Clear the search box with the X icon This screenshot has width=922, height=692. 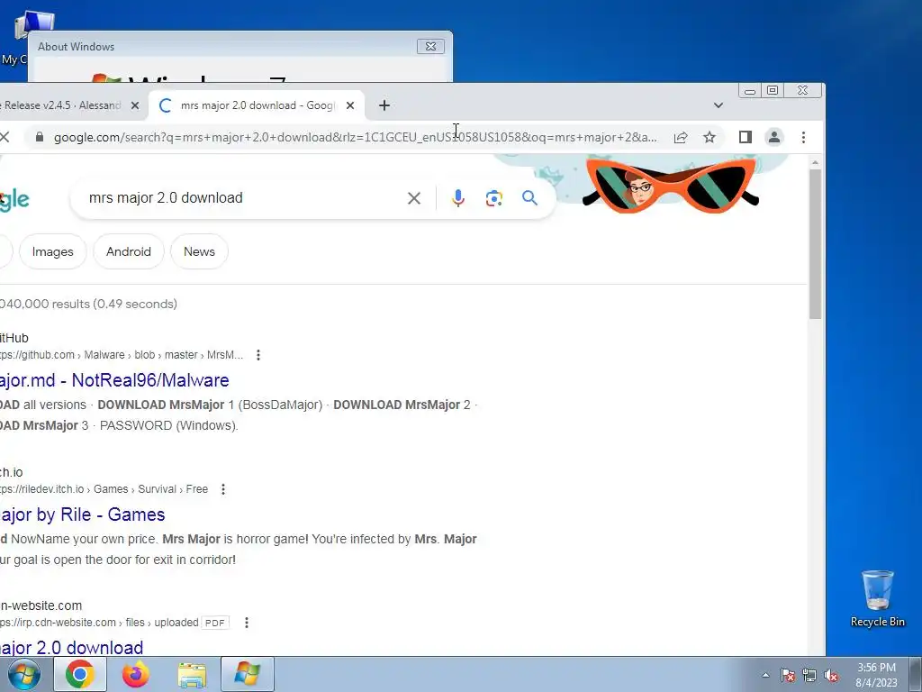click(414, 198)
